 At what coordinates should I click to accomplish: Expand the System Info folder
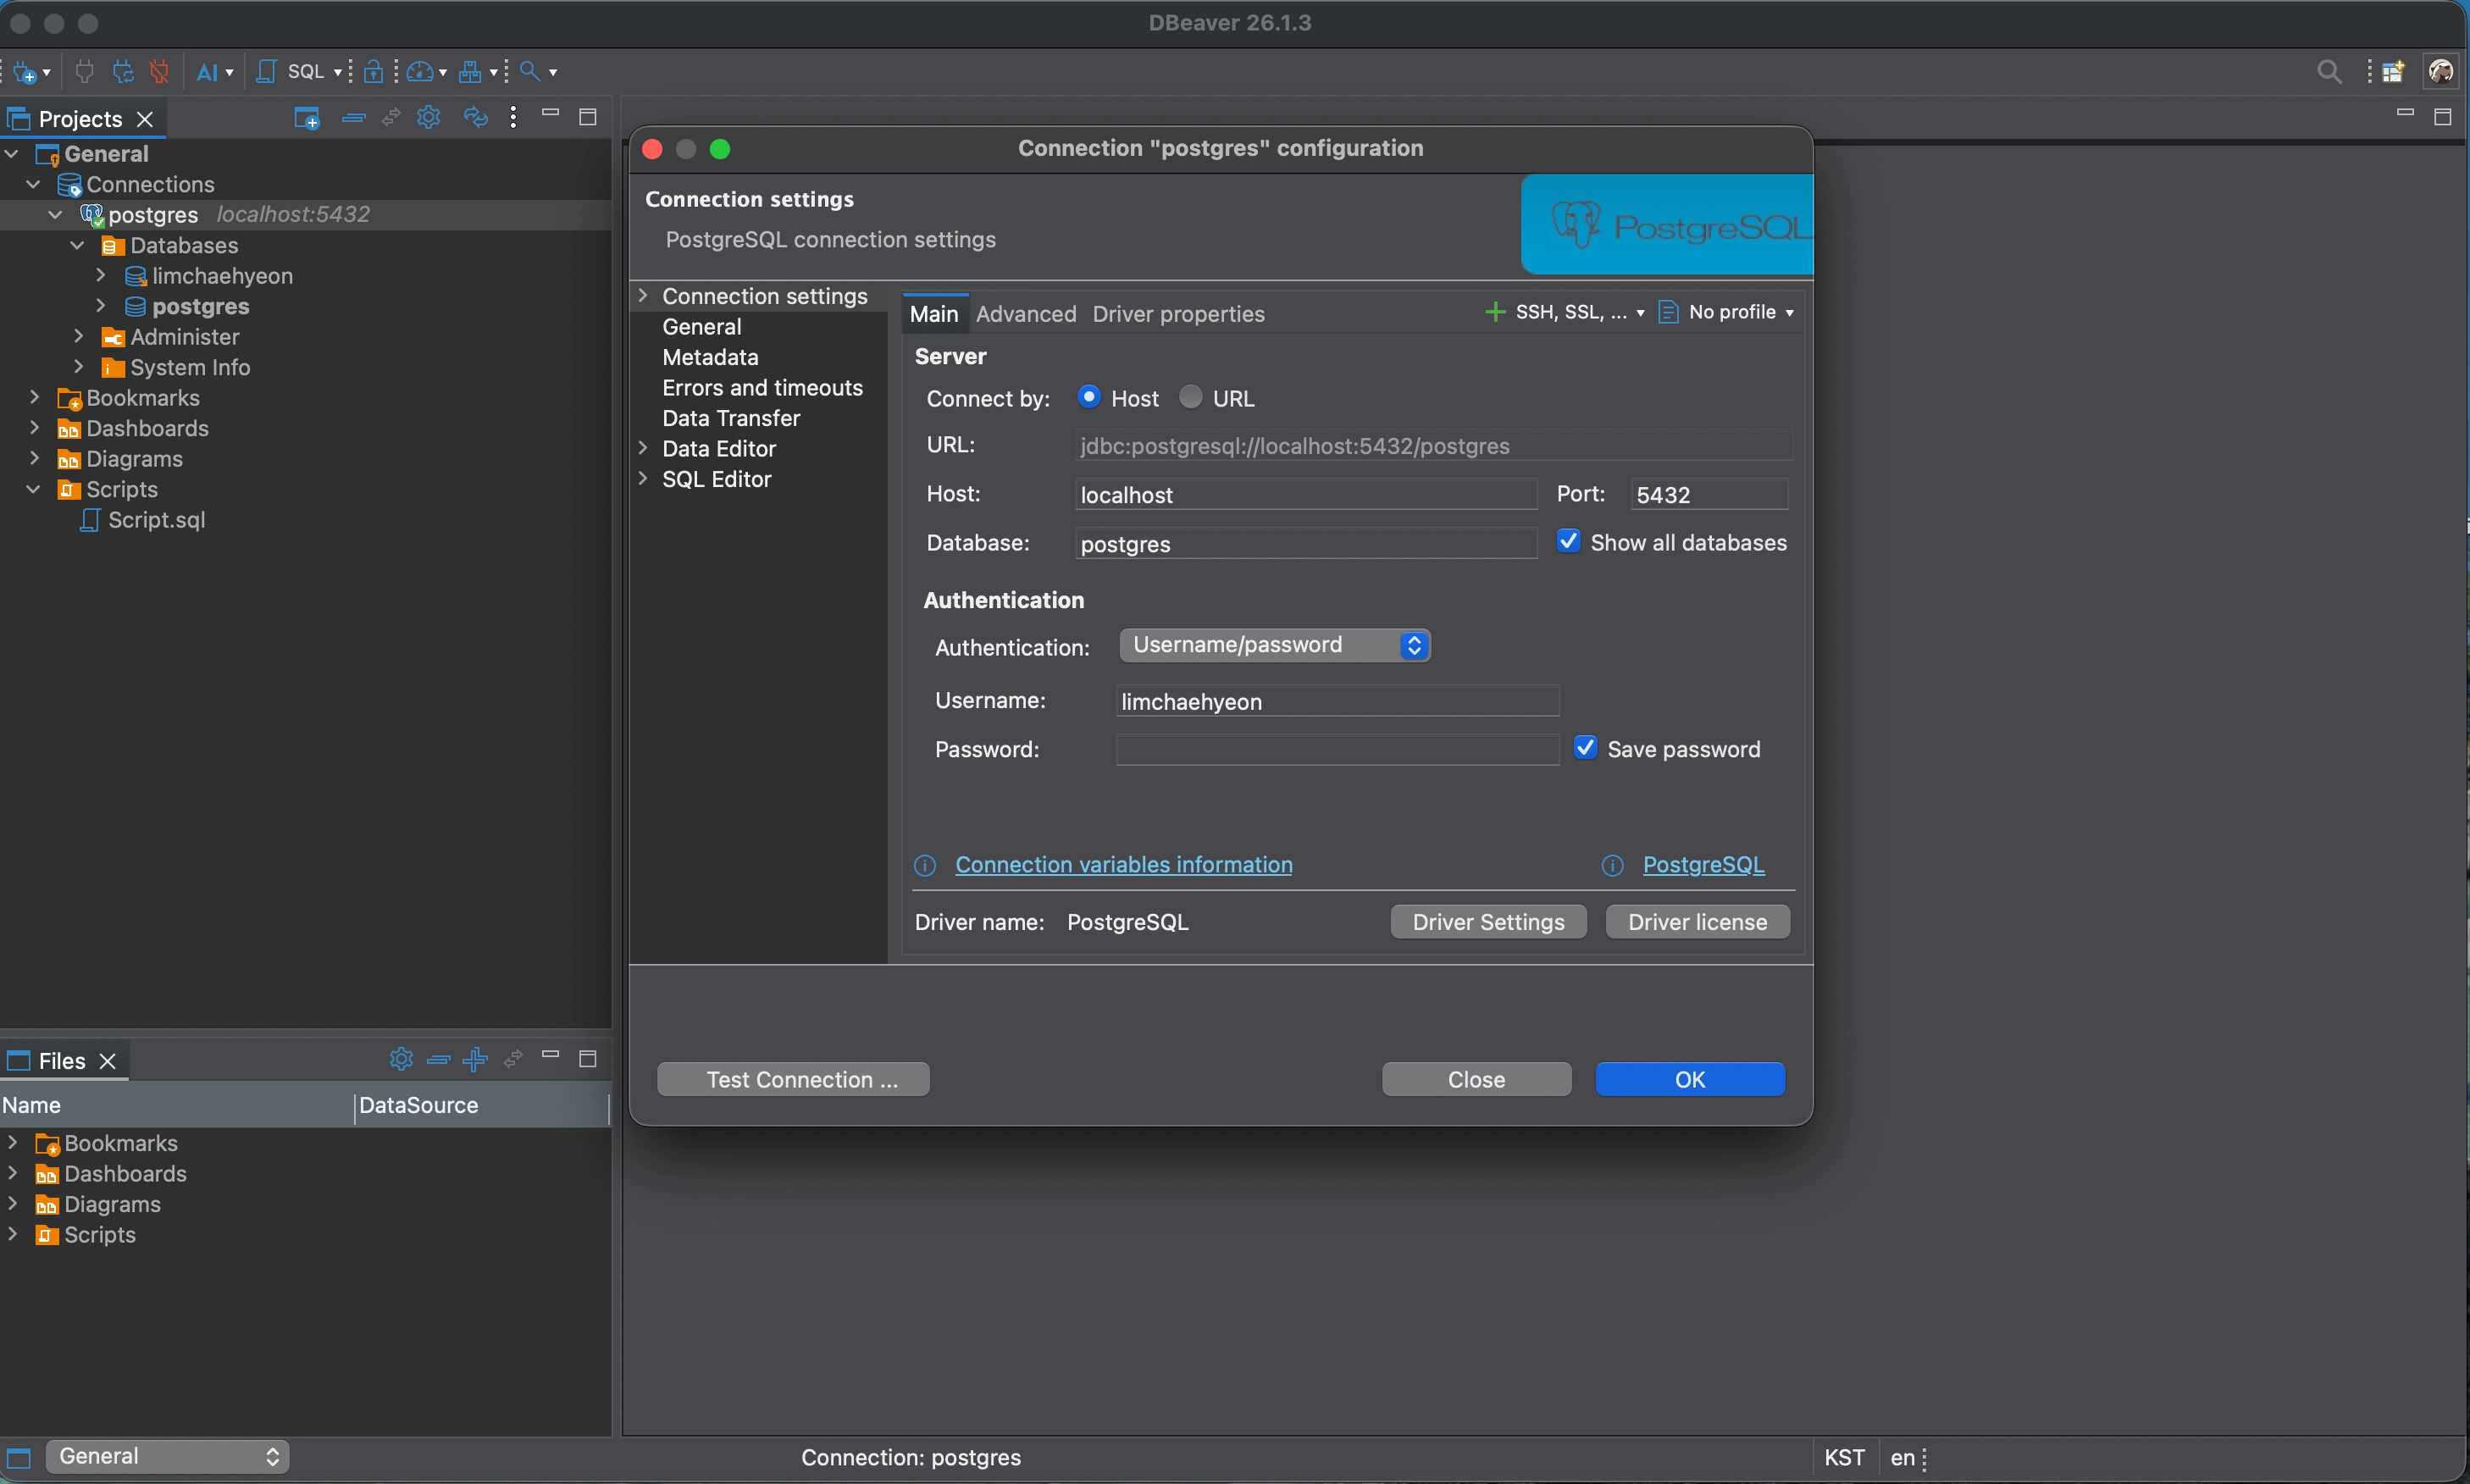tap(79, 367)
